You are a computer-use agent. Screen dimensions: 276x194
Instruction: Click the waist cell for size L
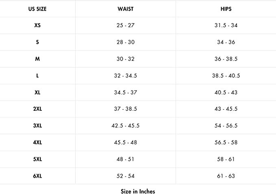125,75
